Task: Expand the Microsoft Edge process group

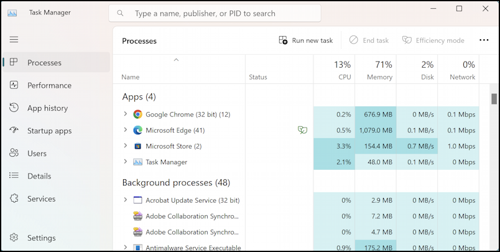Action: tap(126, 130)
